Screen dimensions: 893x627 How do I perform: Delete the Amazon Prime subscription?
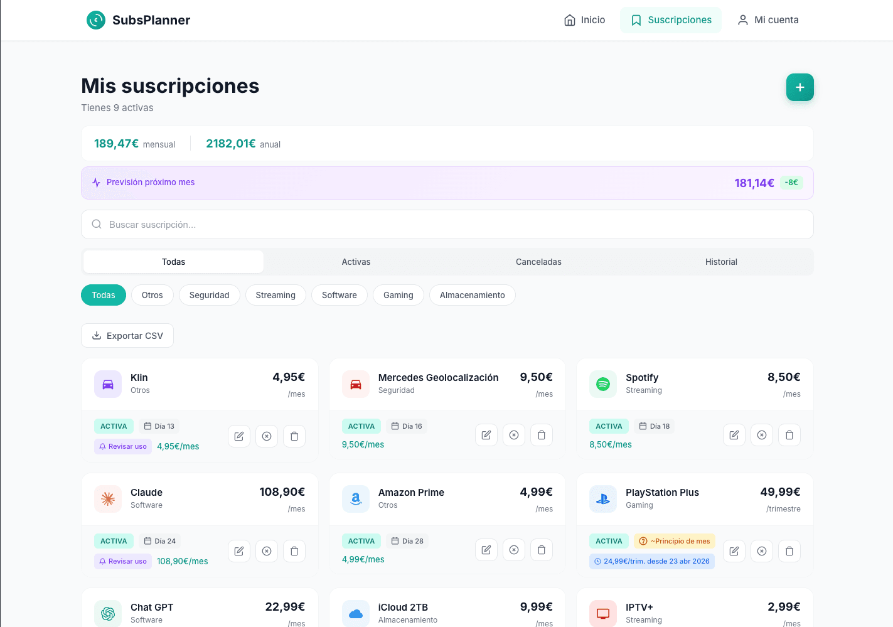tap(542, 550)
